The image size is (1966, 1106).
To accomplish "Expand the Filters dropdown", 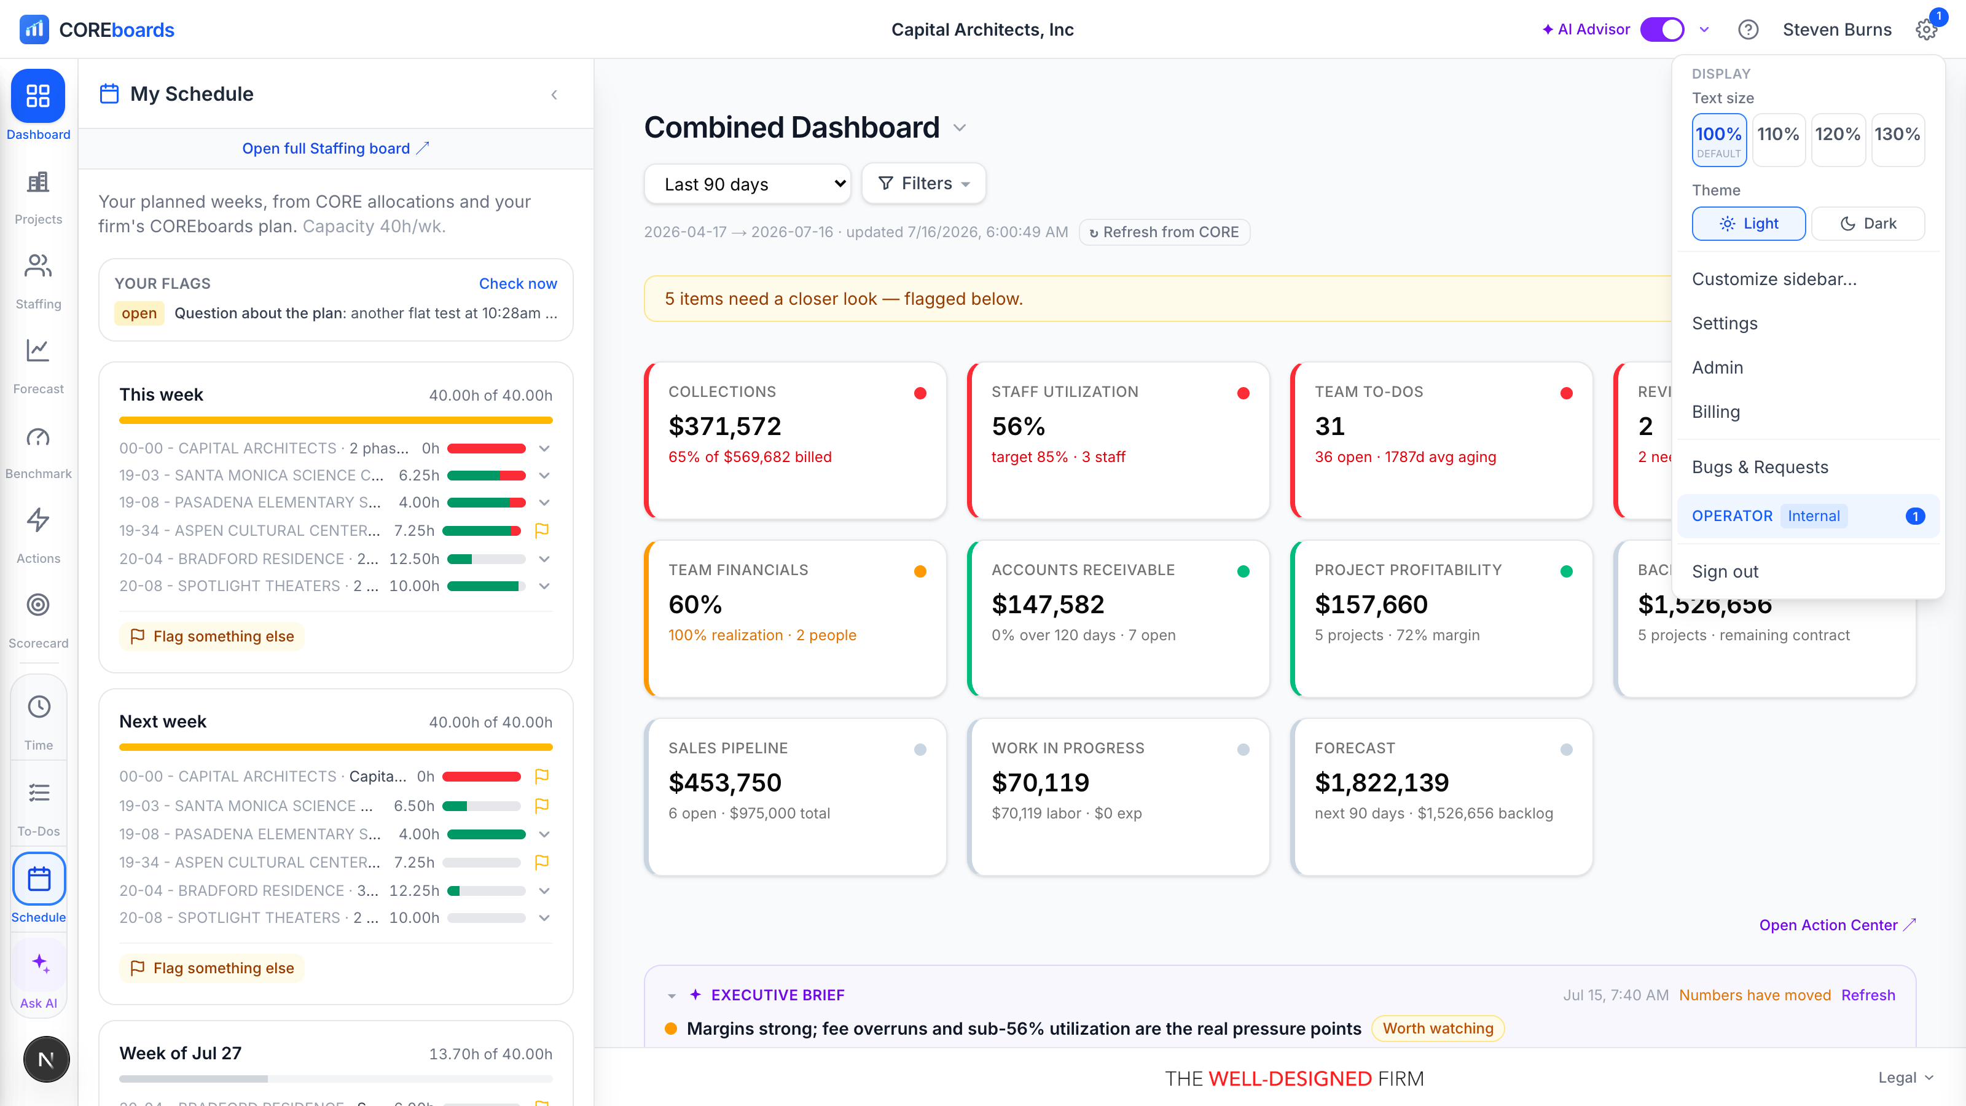I will tap(923, 183).
